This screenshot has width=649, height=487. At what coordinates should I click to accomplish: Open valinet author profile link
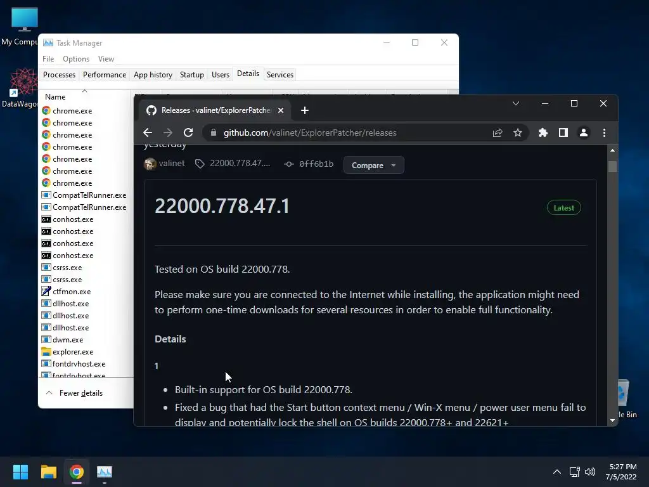(x=172, y=163)
